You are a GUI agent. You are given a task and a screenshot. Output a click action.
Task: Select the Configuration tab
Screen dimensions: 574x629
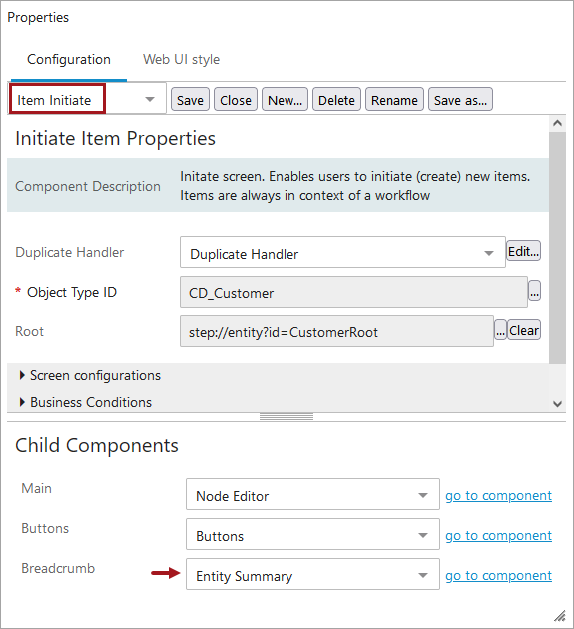pos(69,59)
